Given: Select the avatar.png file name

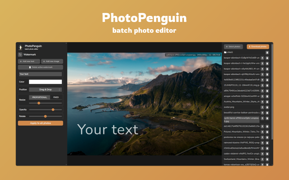Looking at the screenshot, I should (x=229, y=107).
